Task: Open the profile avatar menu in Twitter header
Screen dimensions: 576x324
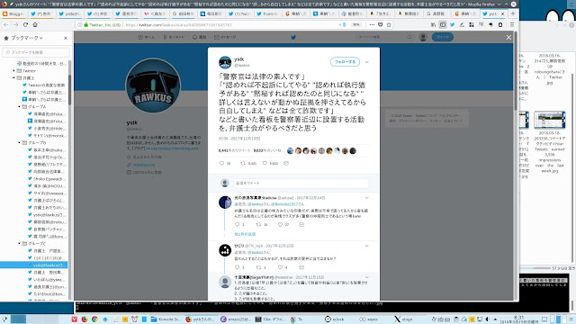Action: pos(423,37)
